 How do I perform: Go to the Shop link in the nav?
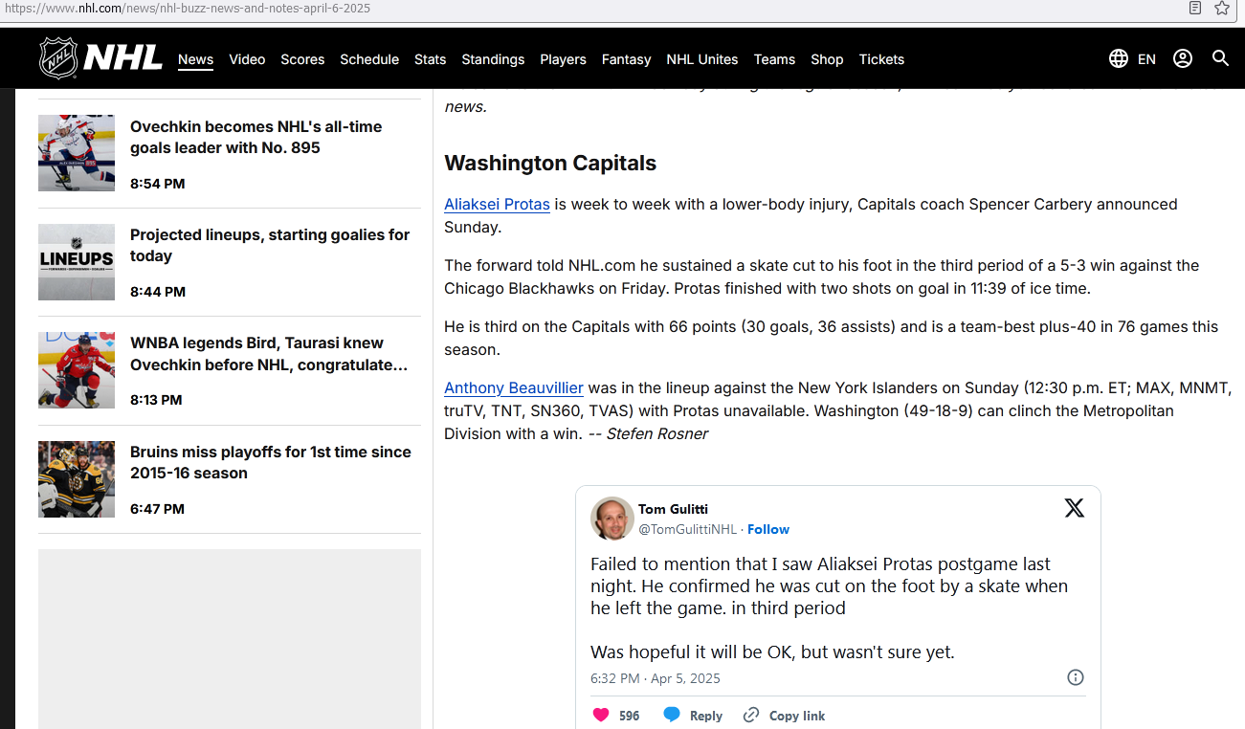(x=827, y=59)
